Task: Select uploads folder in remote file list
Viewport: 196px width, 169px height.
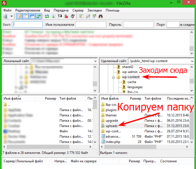Action: [x=112, y=126]
